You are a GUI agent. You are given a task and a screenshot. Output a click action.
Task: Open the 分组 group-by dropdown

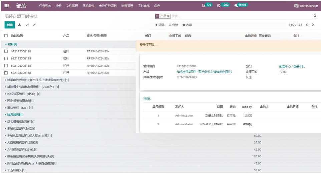pyautogui.click(x=174, y=25)
